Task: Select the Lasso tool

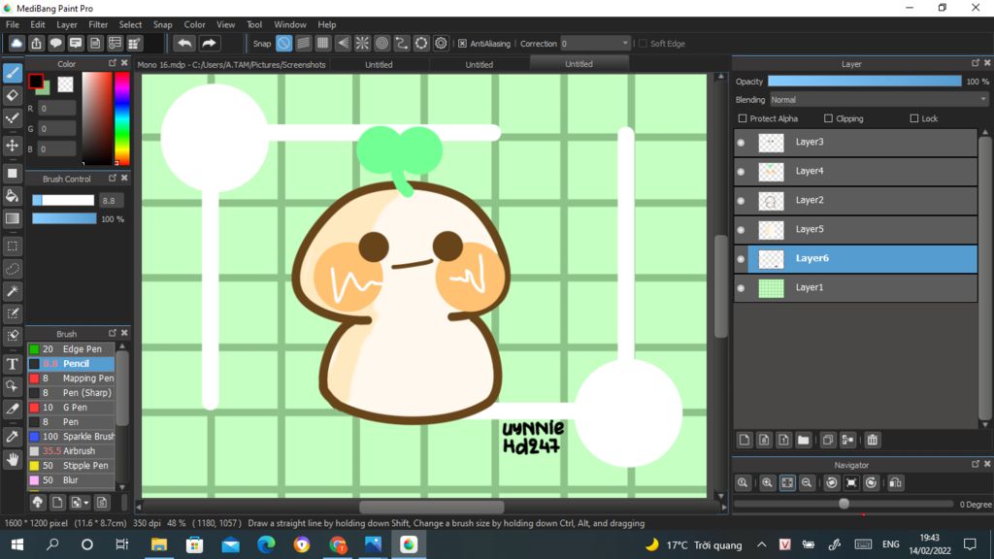Action: (12, 269)
